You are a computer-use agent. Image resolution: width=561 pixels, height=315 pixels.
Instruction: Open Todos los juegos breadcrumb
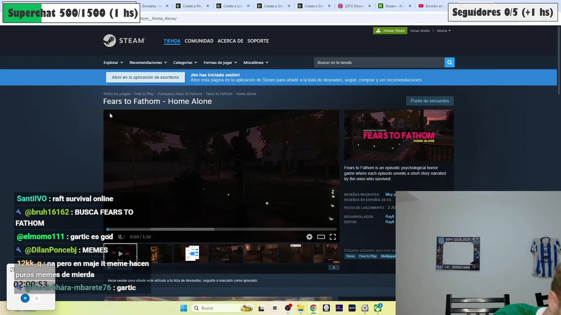(117, 94)
